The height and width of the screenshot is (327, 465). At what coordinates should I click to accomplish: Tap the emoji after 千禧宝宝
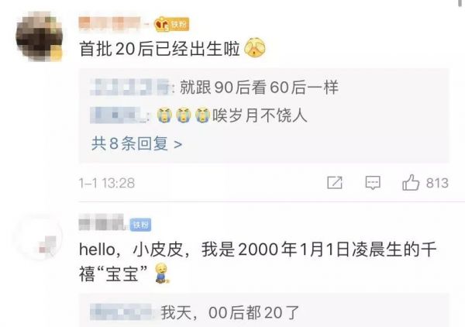(x=162, y=273)
